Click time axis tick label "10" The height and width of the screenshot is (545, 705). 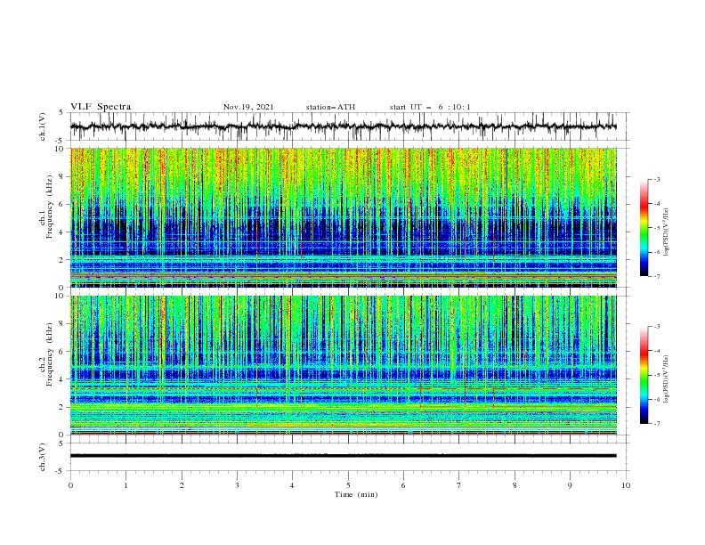(x=626, y=485)
